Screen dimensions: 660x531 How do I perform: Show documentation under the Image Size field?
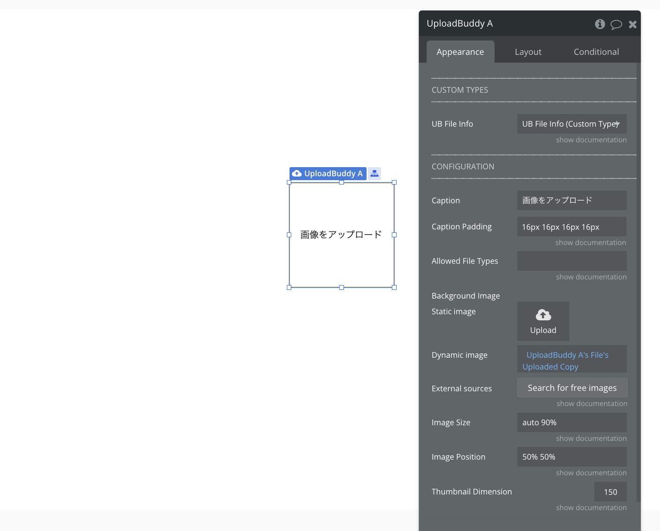coord(591,438)
